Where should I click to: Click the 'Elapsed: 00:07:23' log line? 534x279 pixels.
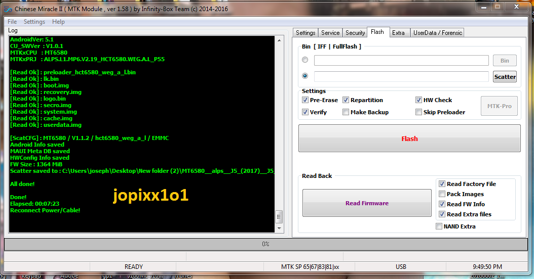coord(34,204)
